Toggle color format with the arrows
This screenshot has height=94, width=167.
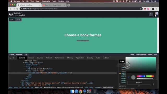click(x=153, y=84)
